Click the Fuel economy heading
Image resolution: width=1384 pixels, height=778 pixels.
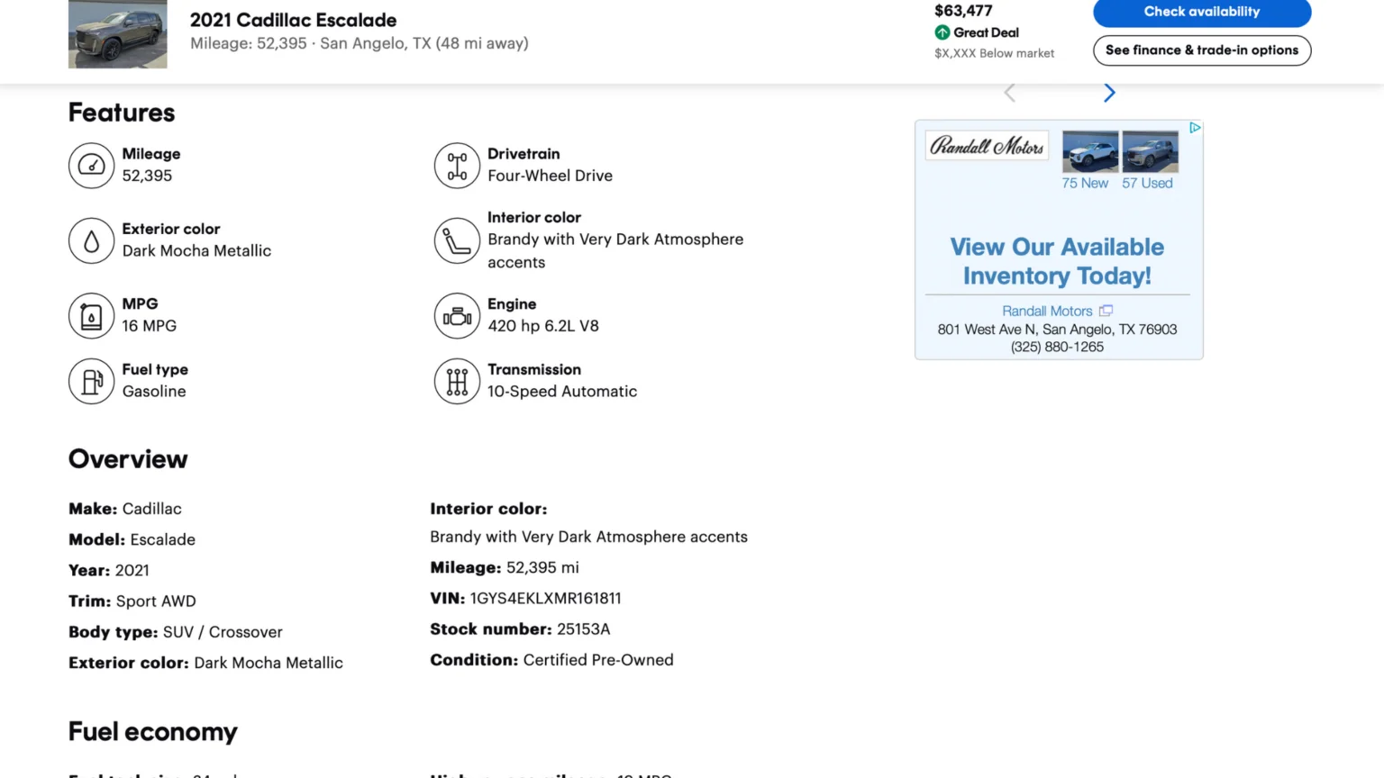click(153, 732)
